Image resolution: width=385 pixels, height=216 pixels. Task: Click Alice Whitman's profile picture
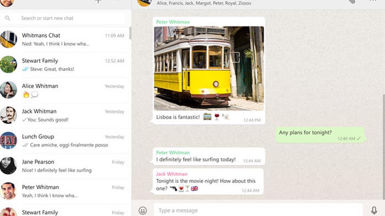point(8,90)
